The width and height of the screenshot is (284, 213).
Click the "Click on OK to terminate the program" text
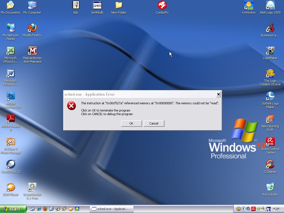coord(106,110)
